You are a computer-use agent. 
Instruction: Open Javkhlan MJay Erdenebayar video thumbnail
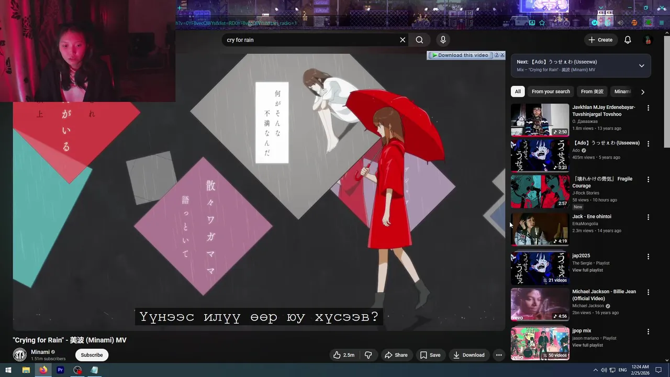point(540,120)
